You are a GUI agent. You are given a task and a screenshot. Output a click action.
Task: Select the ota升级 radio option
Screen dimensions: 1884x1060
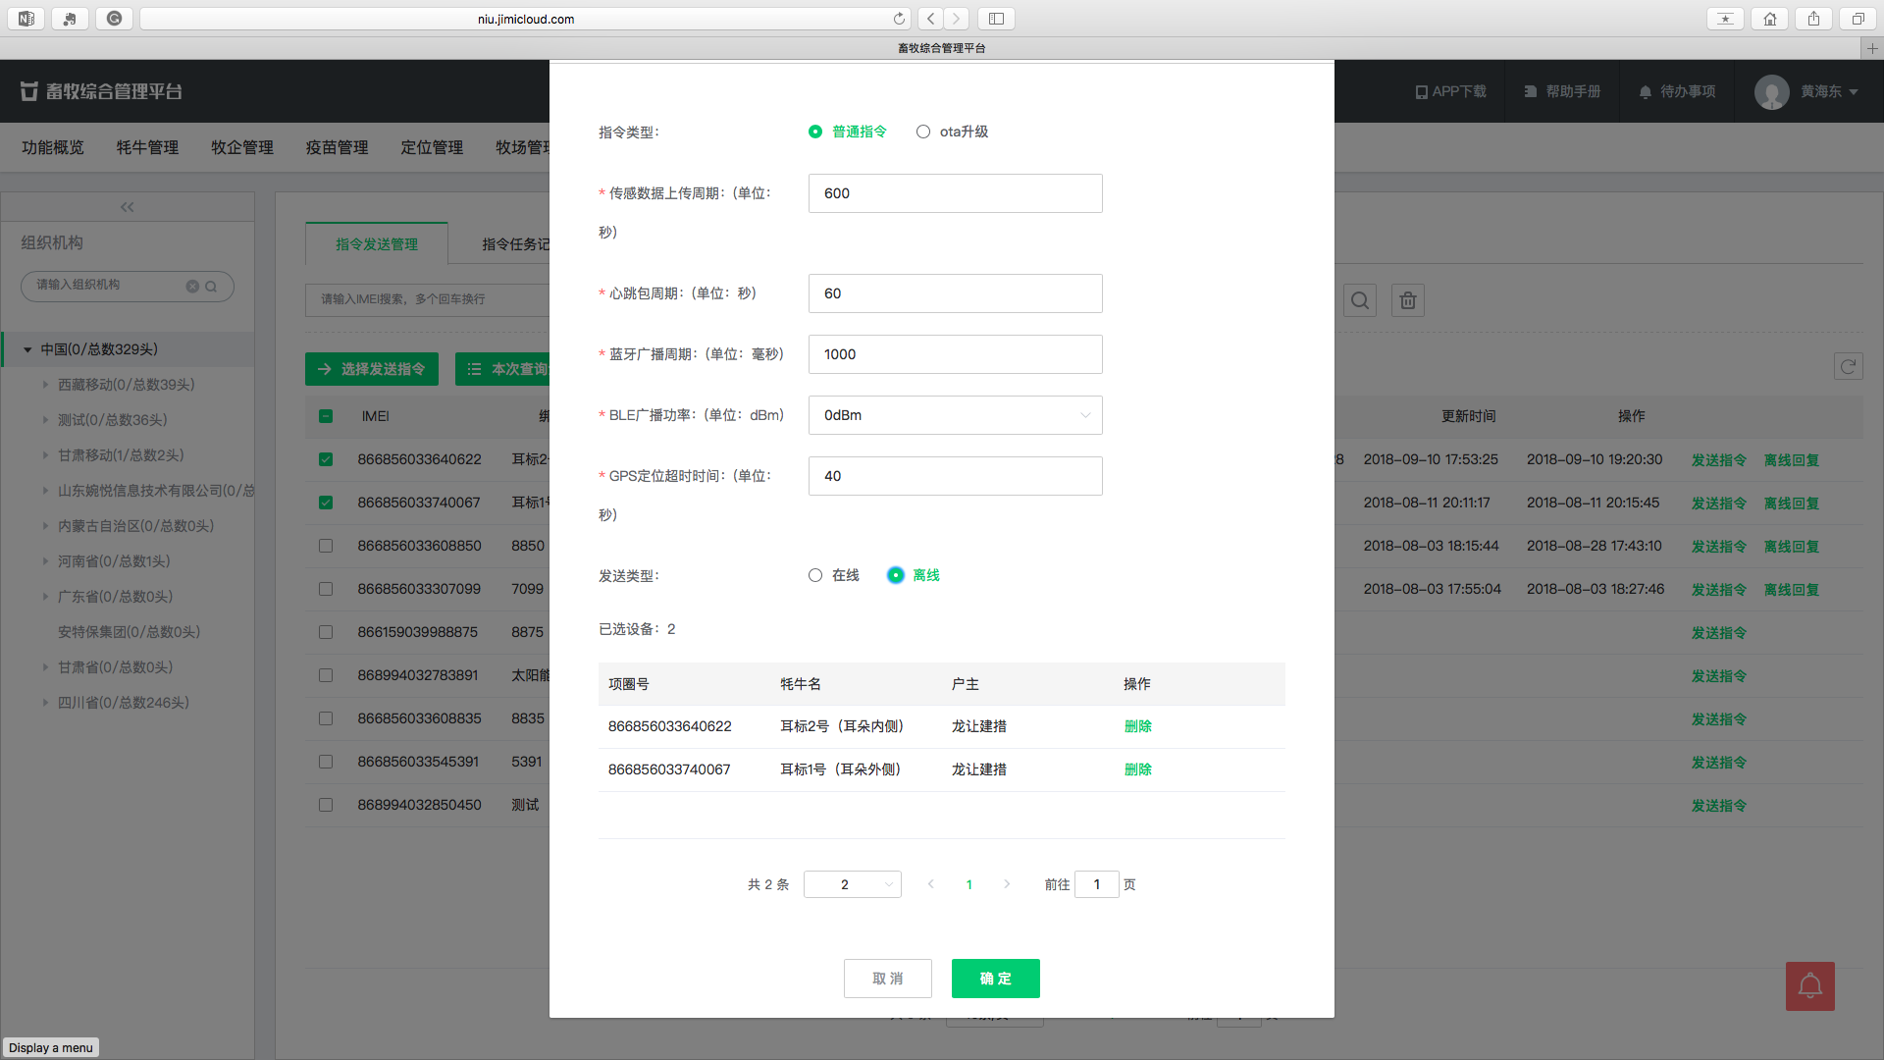(x=923, y=132)
